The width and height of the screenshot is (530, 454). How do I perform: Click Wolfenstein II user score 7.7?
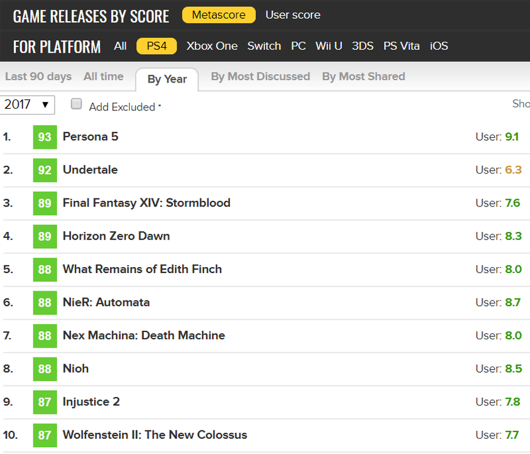click(x=512, y=435)
